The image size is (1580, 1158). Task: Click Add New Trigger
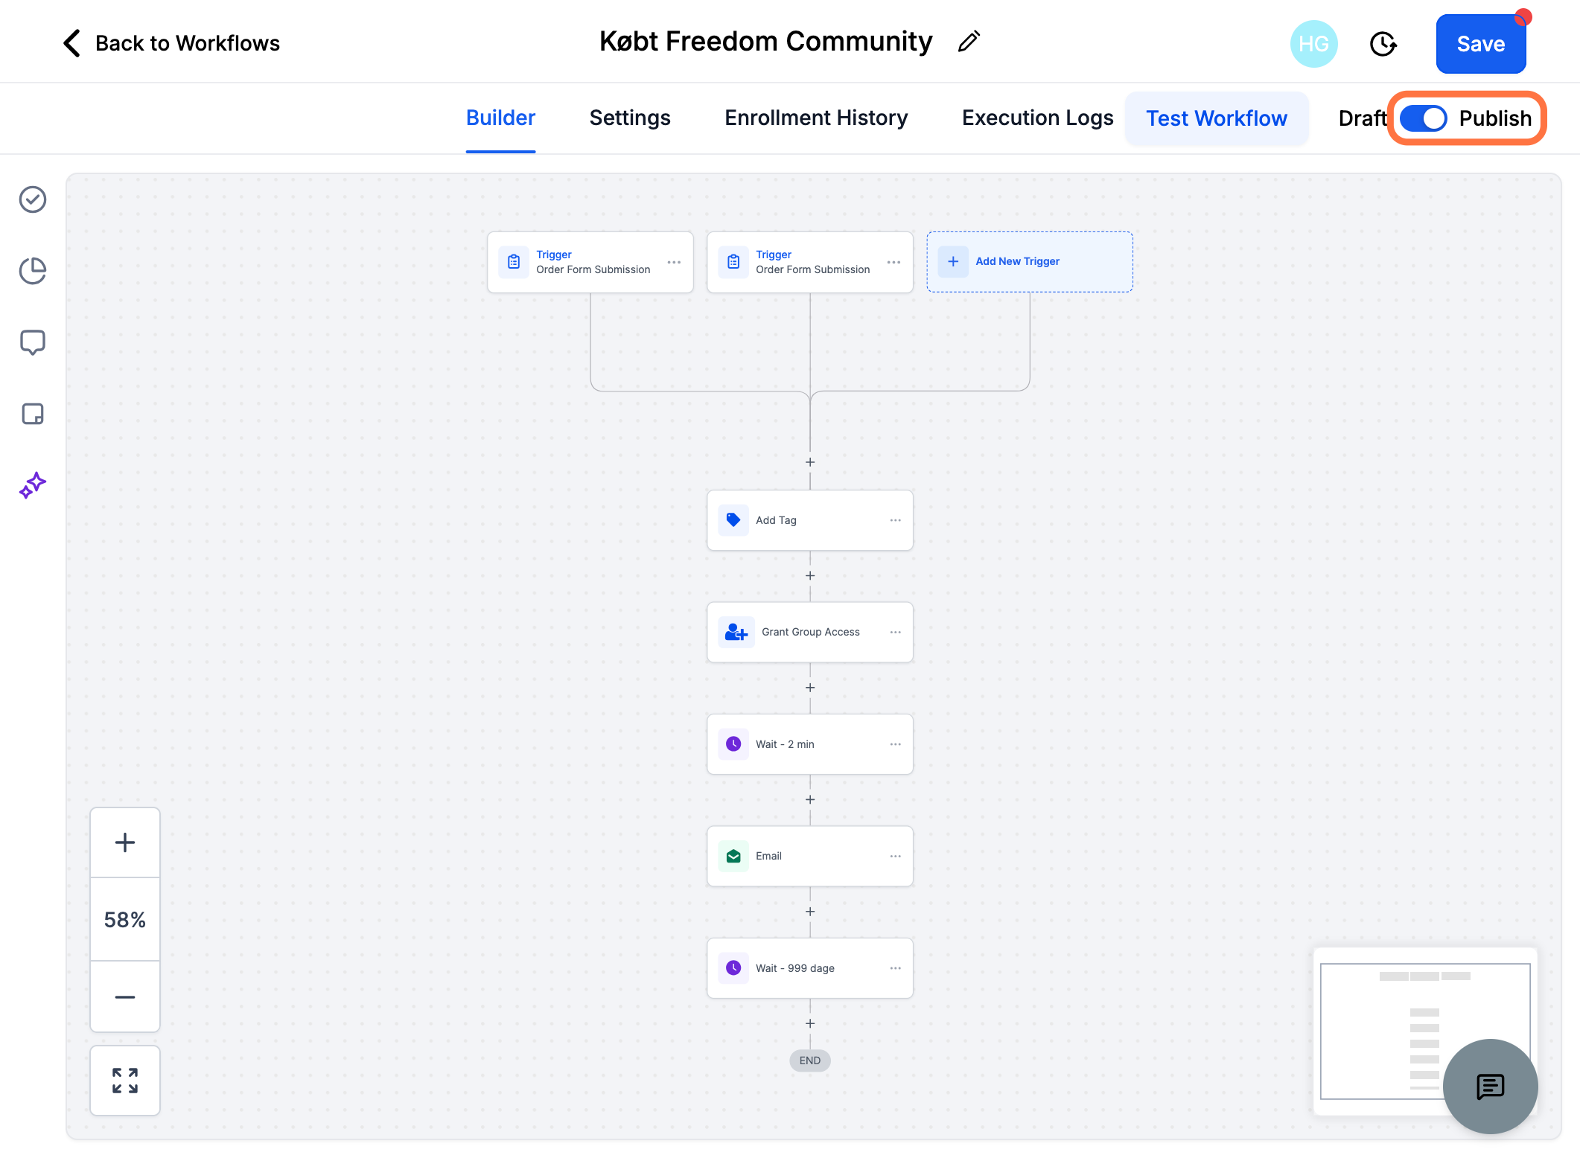[x=1029, y=262]
